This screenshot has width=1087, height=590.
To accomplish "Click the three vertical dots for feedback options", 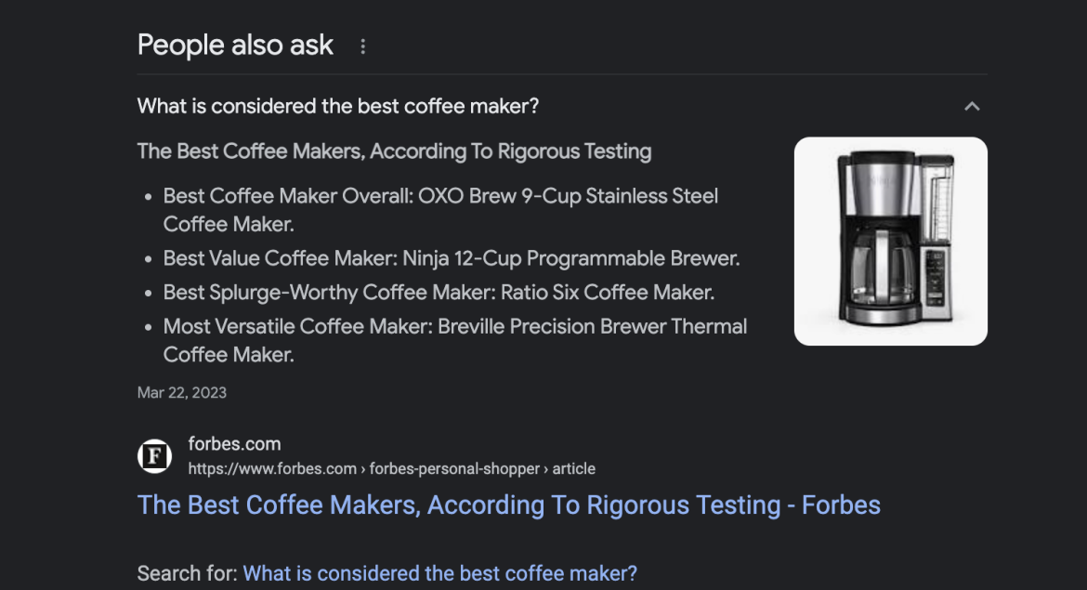I will [363, 44].
